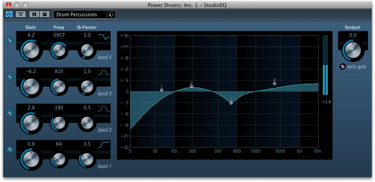The image size is (375, 182).
Task: Click the Output value 0.0 field
Action: (353, 35)
